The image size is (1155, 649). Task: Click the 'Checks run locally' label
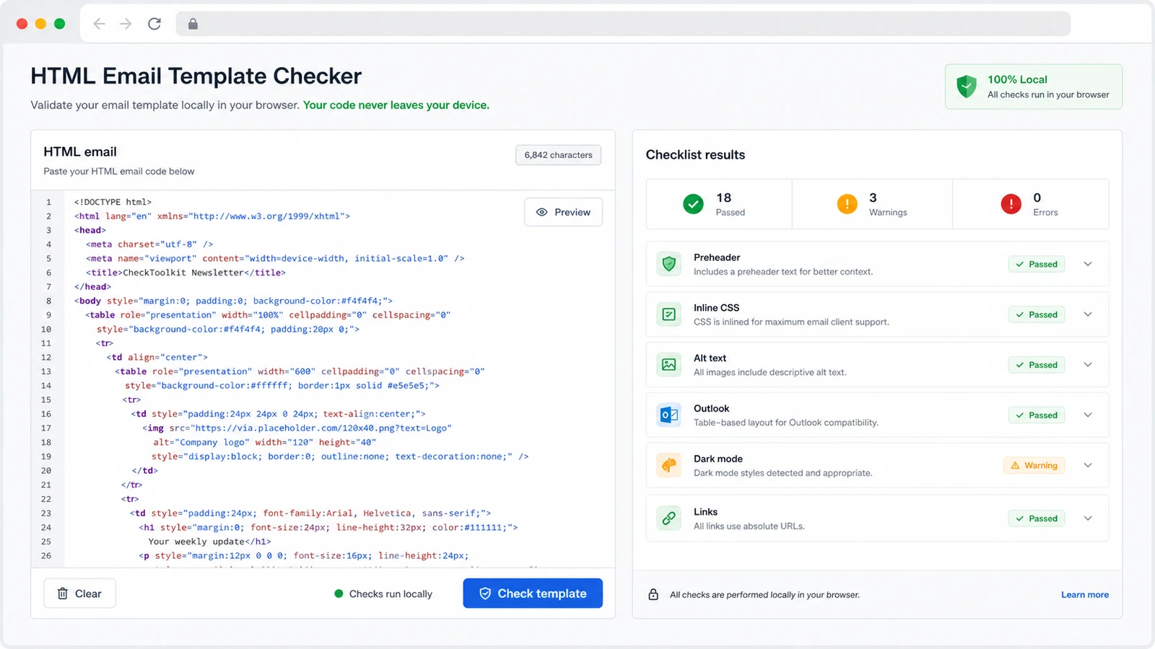point(391,594)
